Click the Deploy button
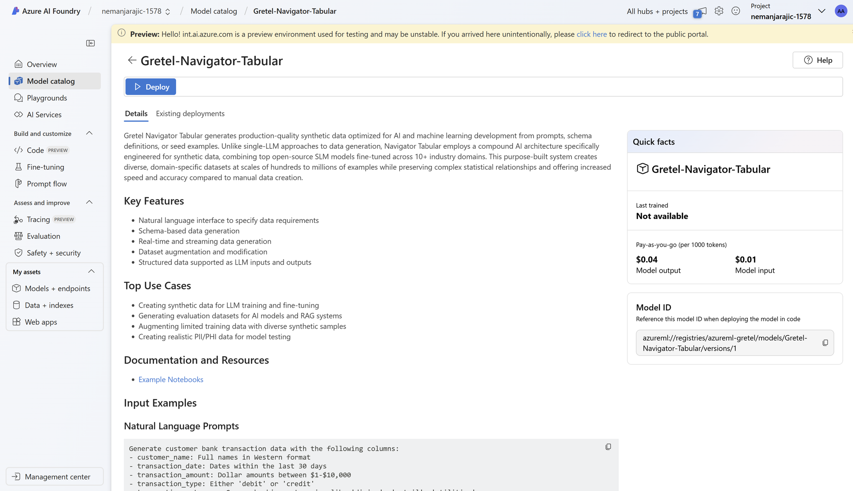The height and width of the screenshot is (491, 853). 151,87
